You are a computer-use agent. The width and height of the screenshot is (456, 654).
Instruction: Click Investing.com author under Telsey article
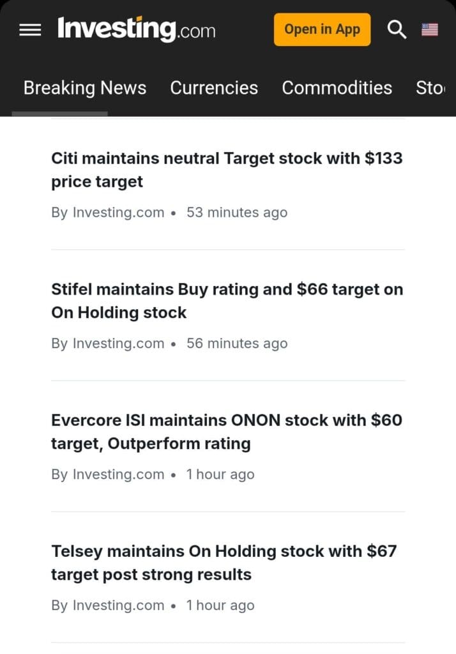point(118,605)
